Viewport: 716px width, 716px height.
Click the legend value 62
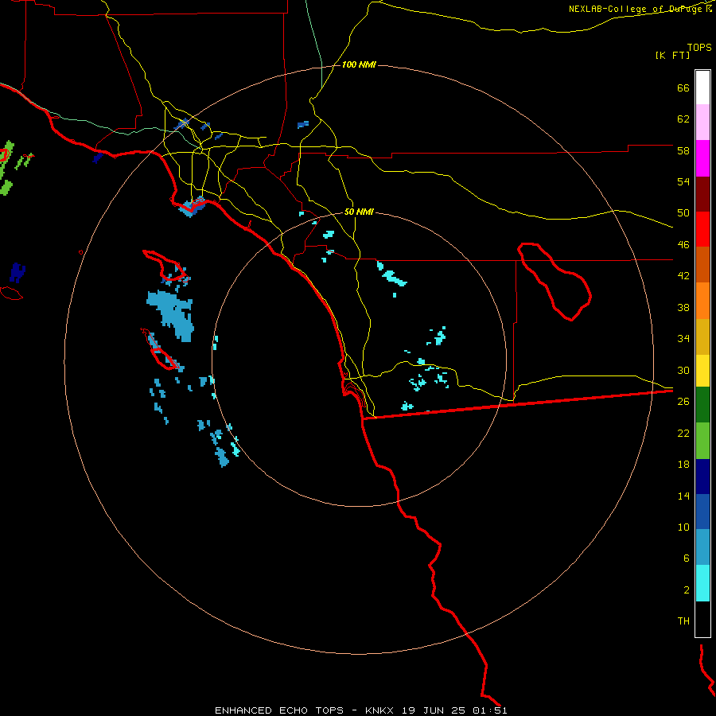click(x=683, y=119)
